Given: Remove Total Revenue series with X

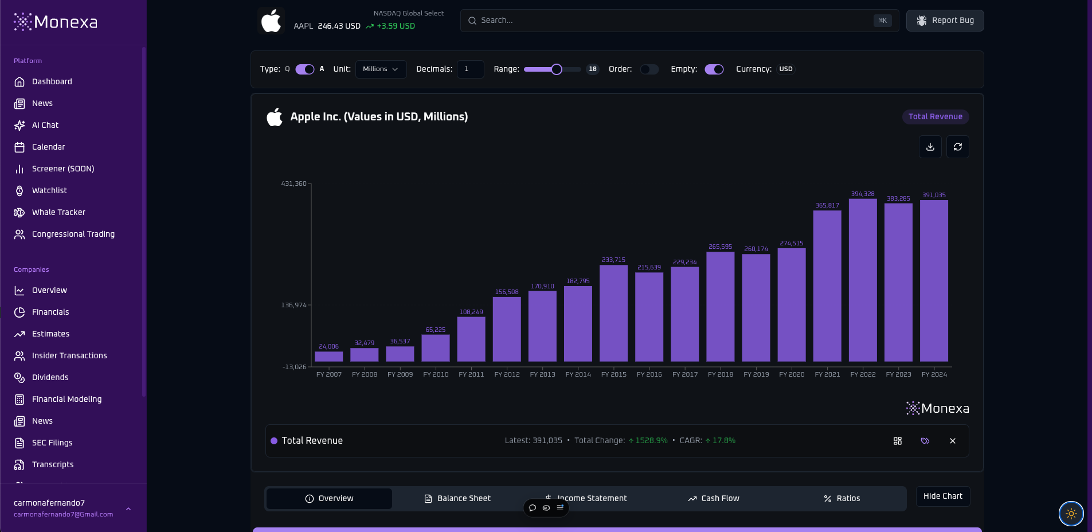Looking at the screenshot, I should click(x=953, y=441).
